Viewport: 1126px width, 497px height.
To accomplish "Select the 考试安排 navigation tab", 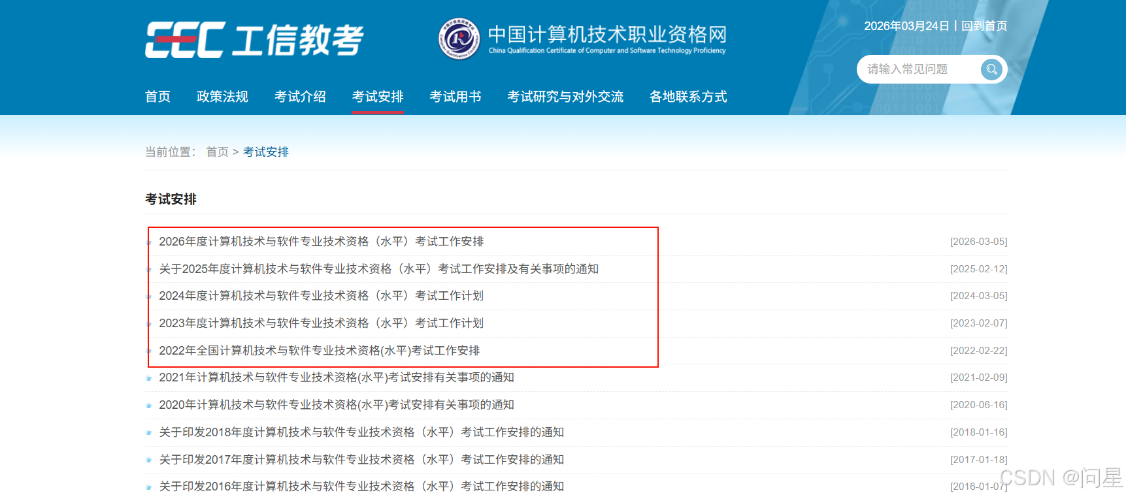I will point(378,97).
